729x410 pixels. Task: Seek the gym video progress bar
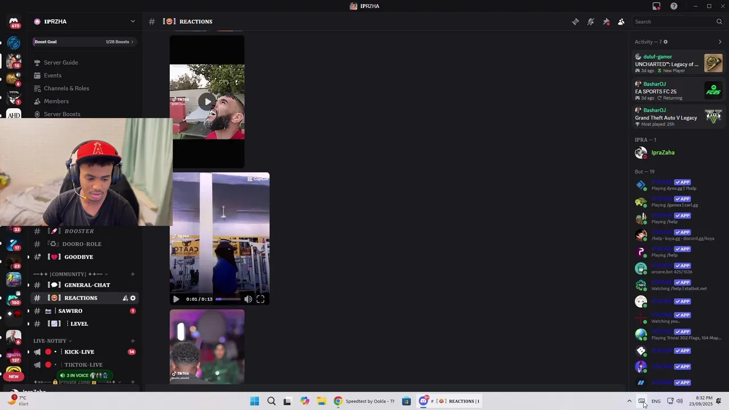coord(228,299)
